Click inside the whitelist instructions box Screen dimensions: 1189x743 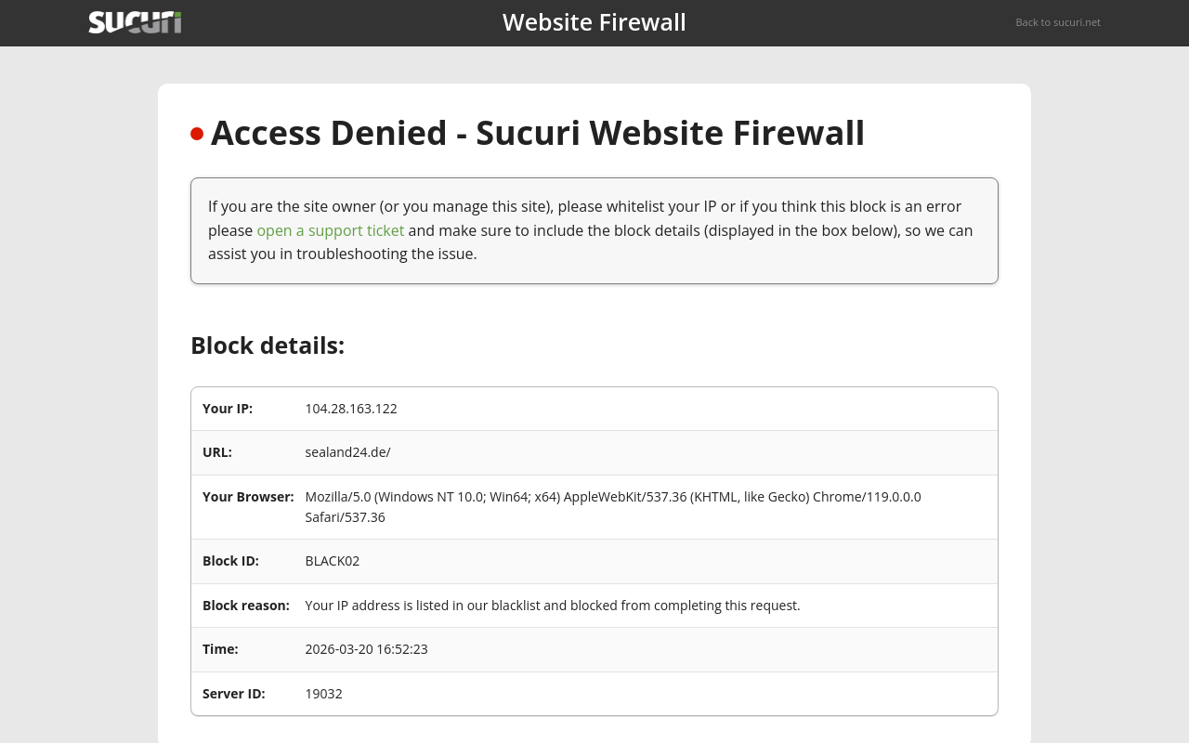click(x=594, y=229)
